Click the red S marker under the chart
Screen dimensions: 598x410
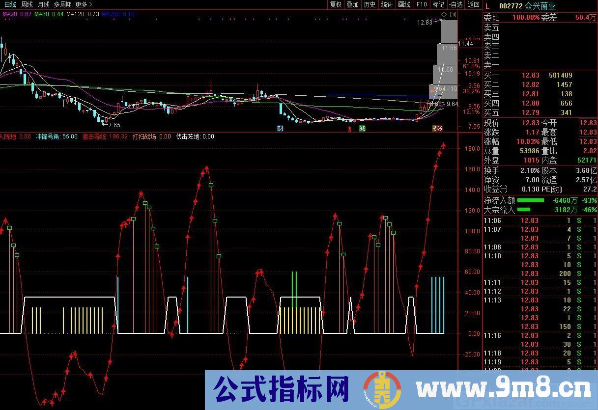pos(349,129)
